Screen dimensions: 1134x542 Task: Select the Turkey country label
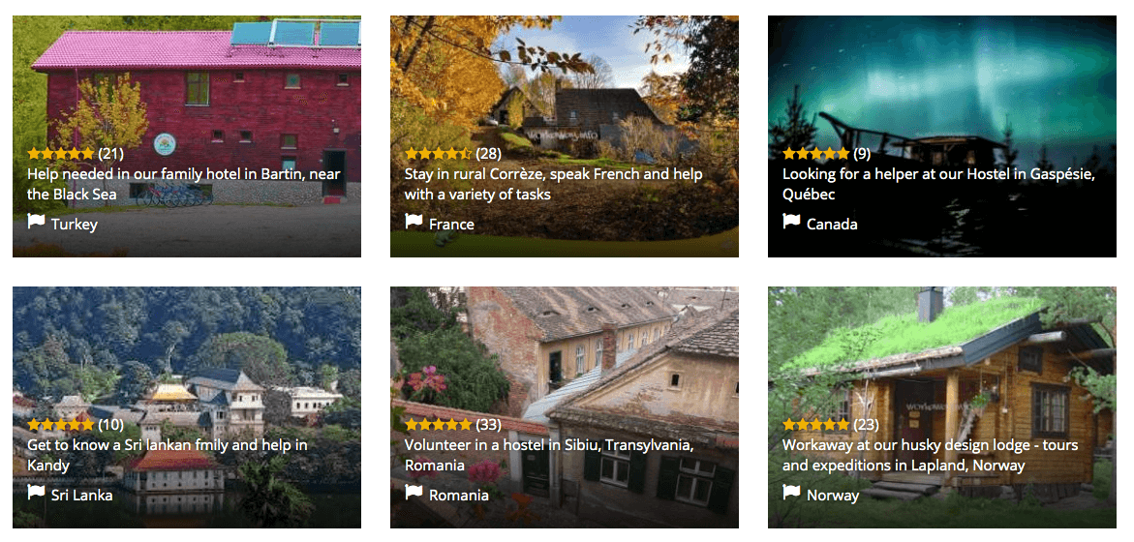click(x=75, y=225)
